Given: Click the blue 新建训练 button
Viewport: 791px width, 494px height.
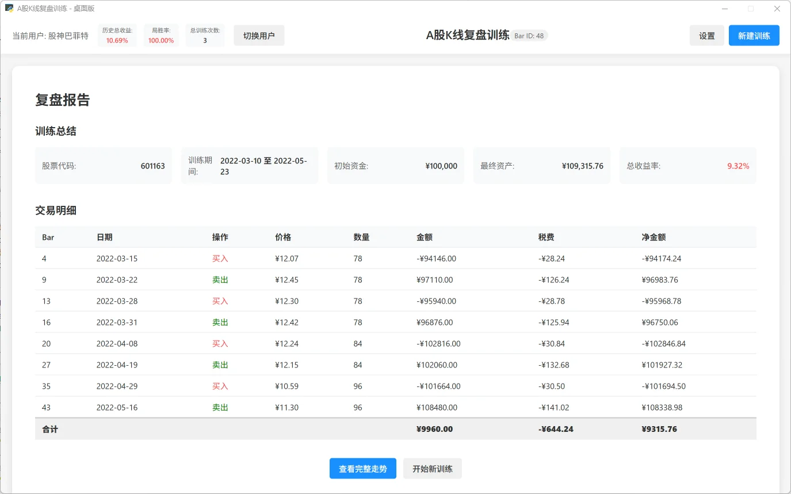Looking at the screenshot, I should 754,35.
